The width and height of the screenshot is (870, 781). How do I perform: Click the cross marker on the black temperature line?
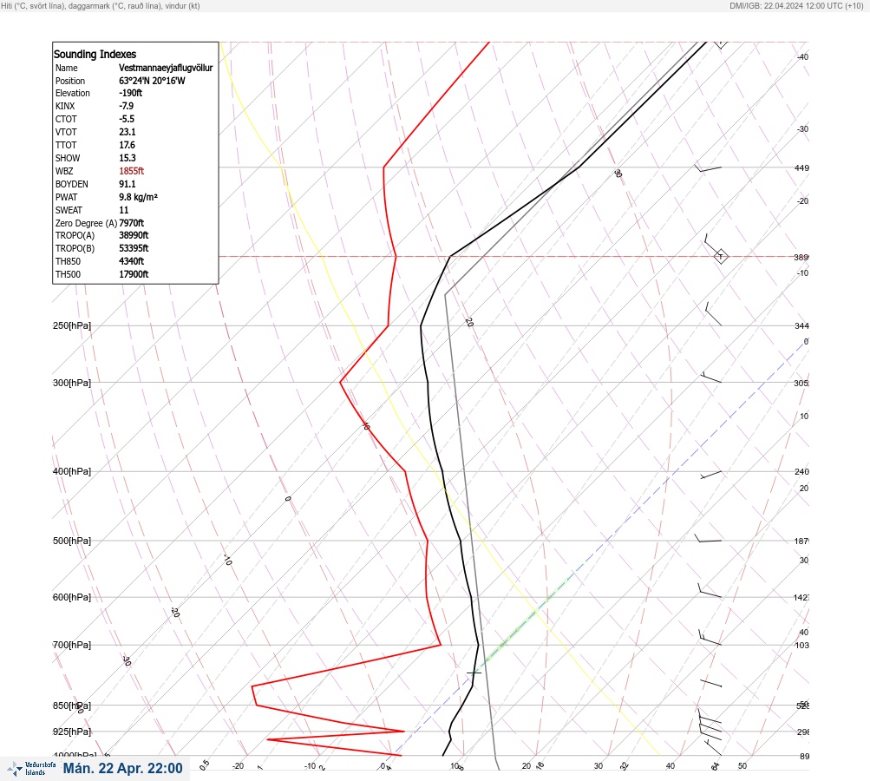[x=474, y=673]
